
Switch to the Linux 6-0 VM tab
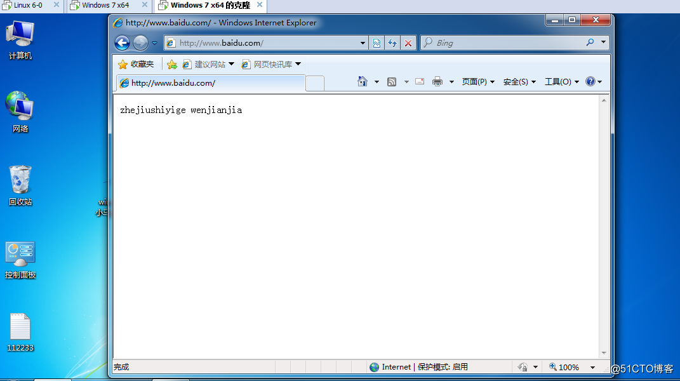tap(28, 5)
